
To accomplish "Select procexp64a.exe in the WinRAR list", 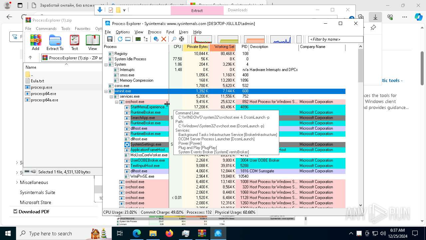I will tap(45, 100).
